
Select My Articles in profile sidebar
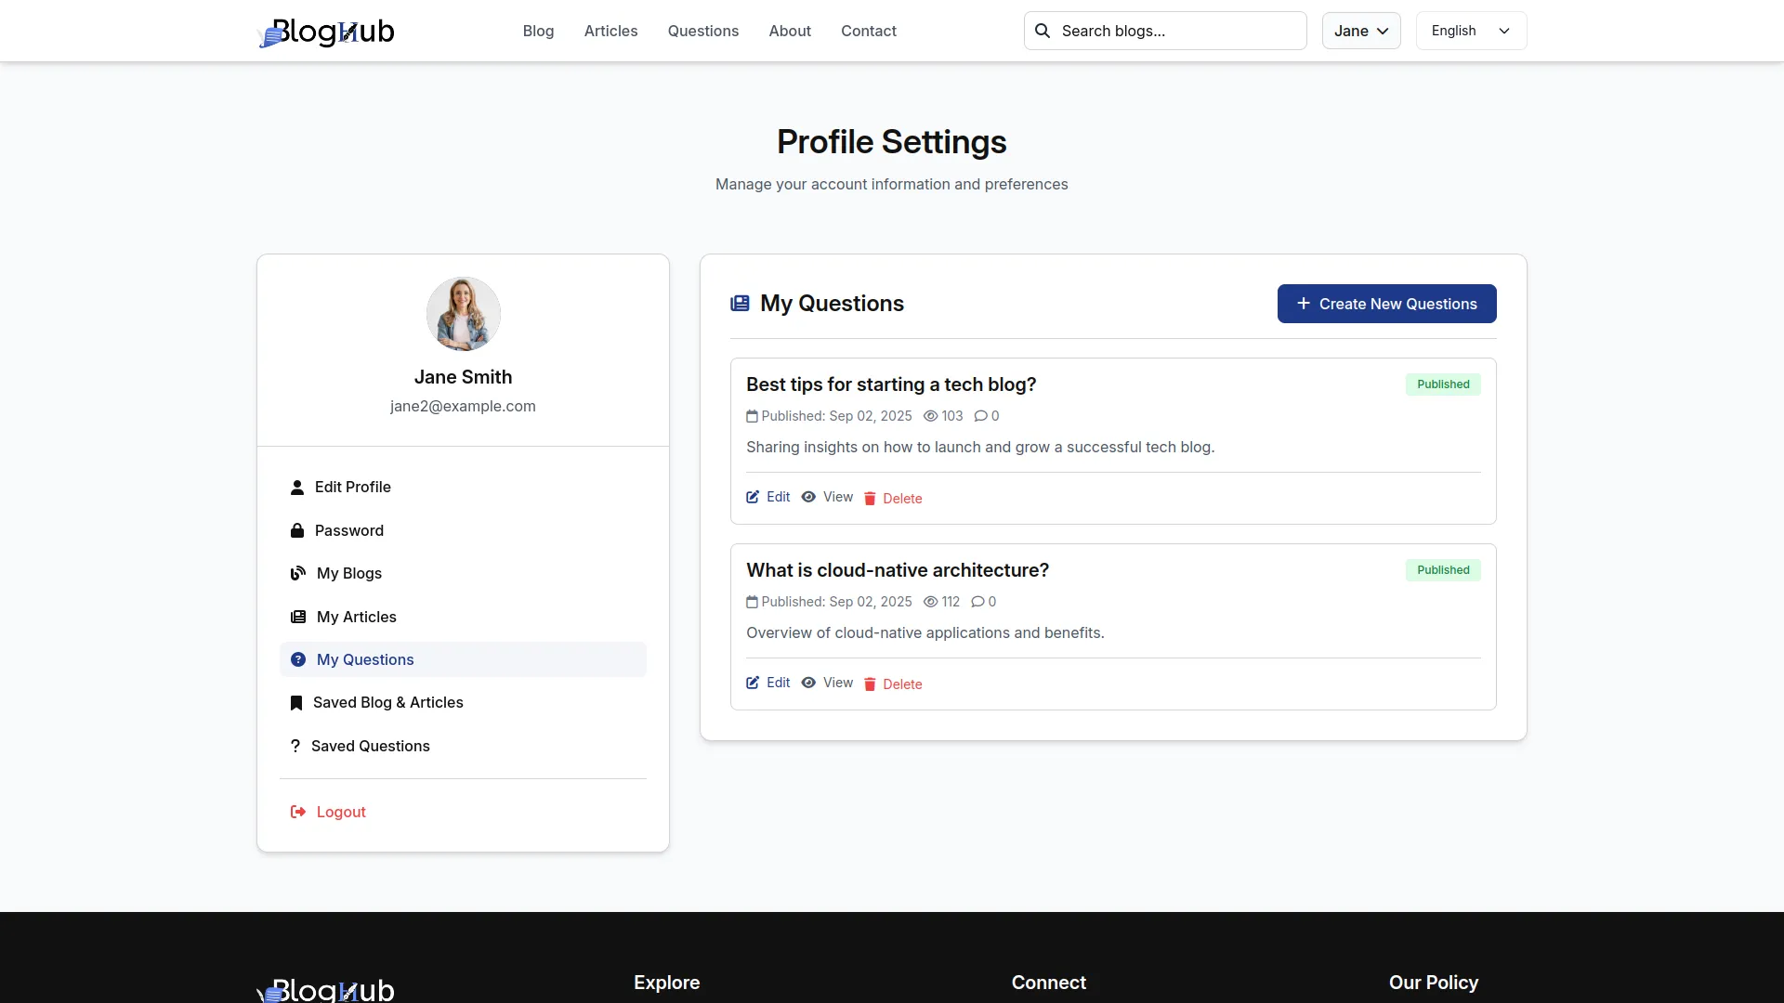(356, 617)
